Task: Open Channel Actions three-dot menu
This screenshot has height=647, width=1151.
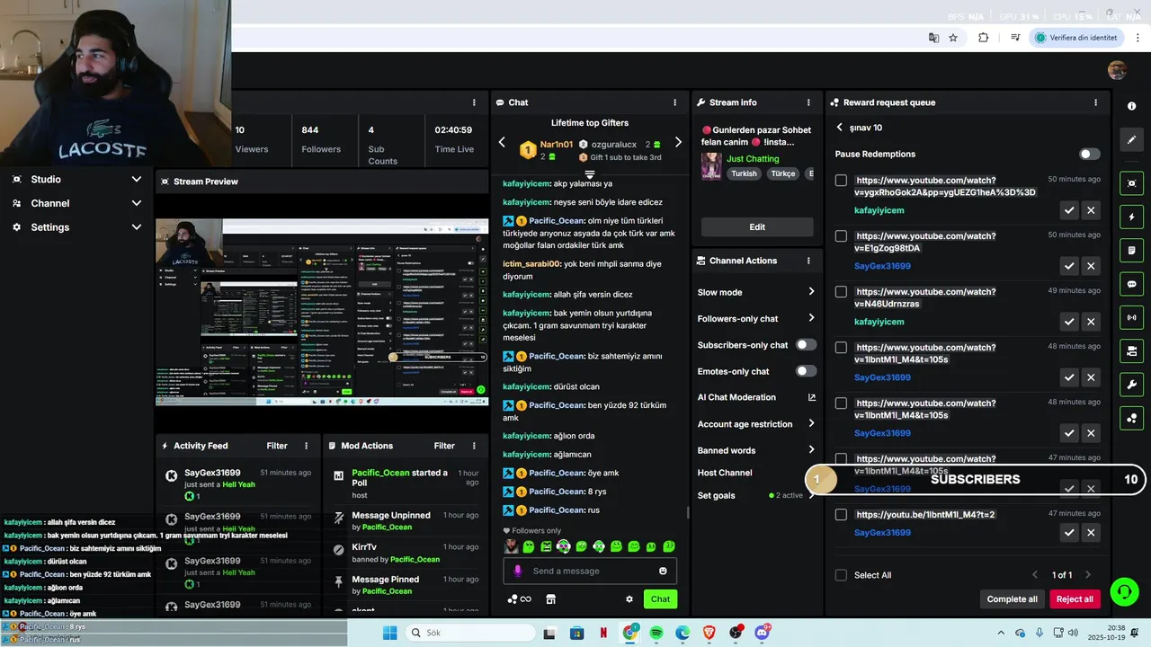Action: click(808, 261)
